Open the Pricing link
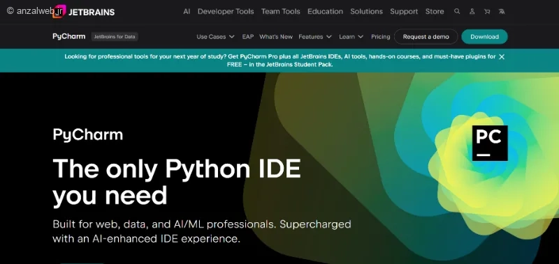Screen dimensions: 559x264 coord(380,37)
